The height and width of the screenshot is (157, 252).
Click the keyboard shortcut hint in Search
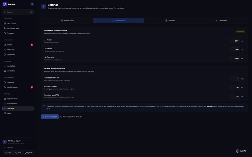31,12
